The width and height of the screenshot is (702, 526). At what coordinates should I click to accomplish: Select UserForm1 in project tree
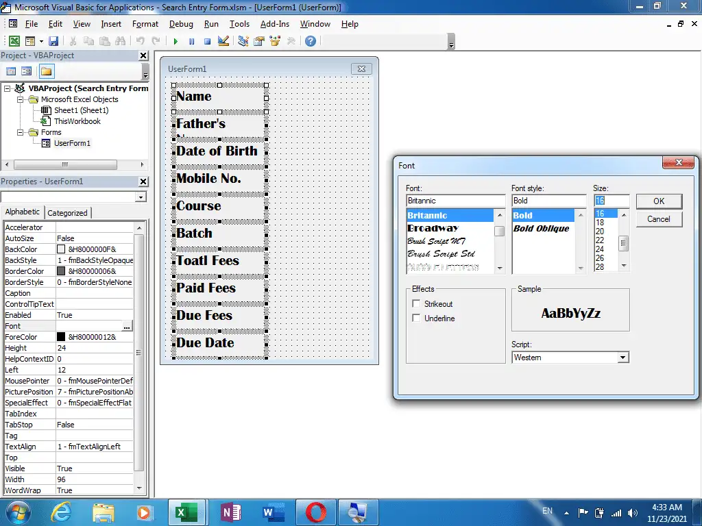point(72,143)
